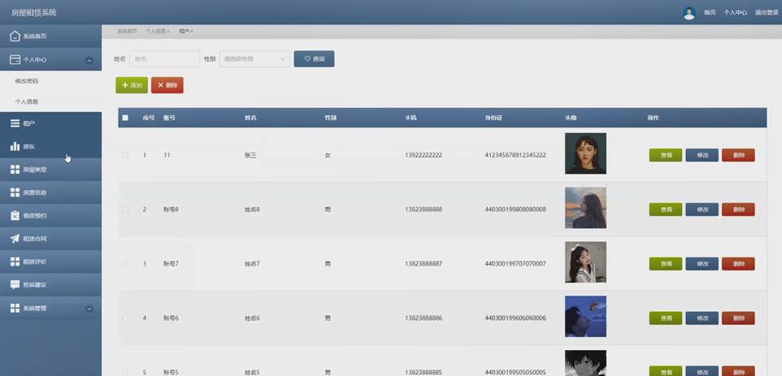Open avatar thumbnail for 张三
Viewport: 782px width, 376px height.
pyautogui.click(x=585, y=153)
